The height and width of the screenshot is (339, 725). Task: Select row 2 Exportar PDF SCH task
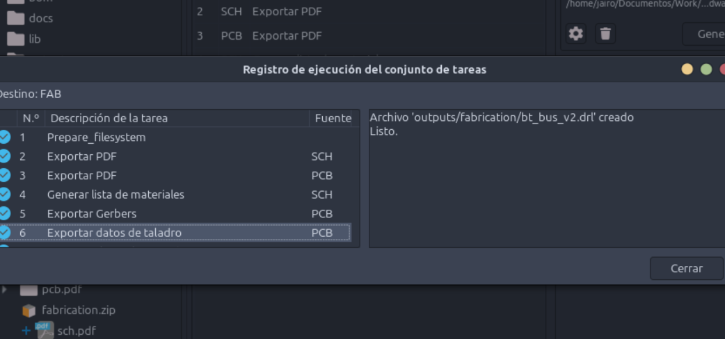click(175, 156)
